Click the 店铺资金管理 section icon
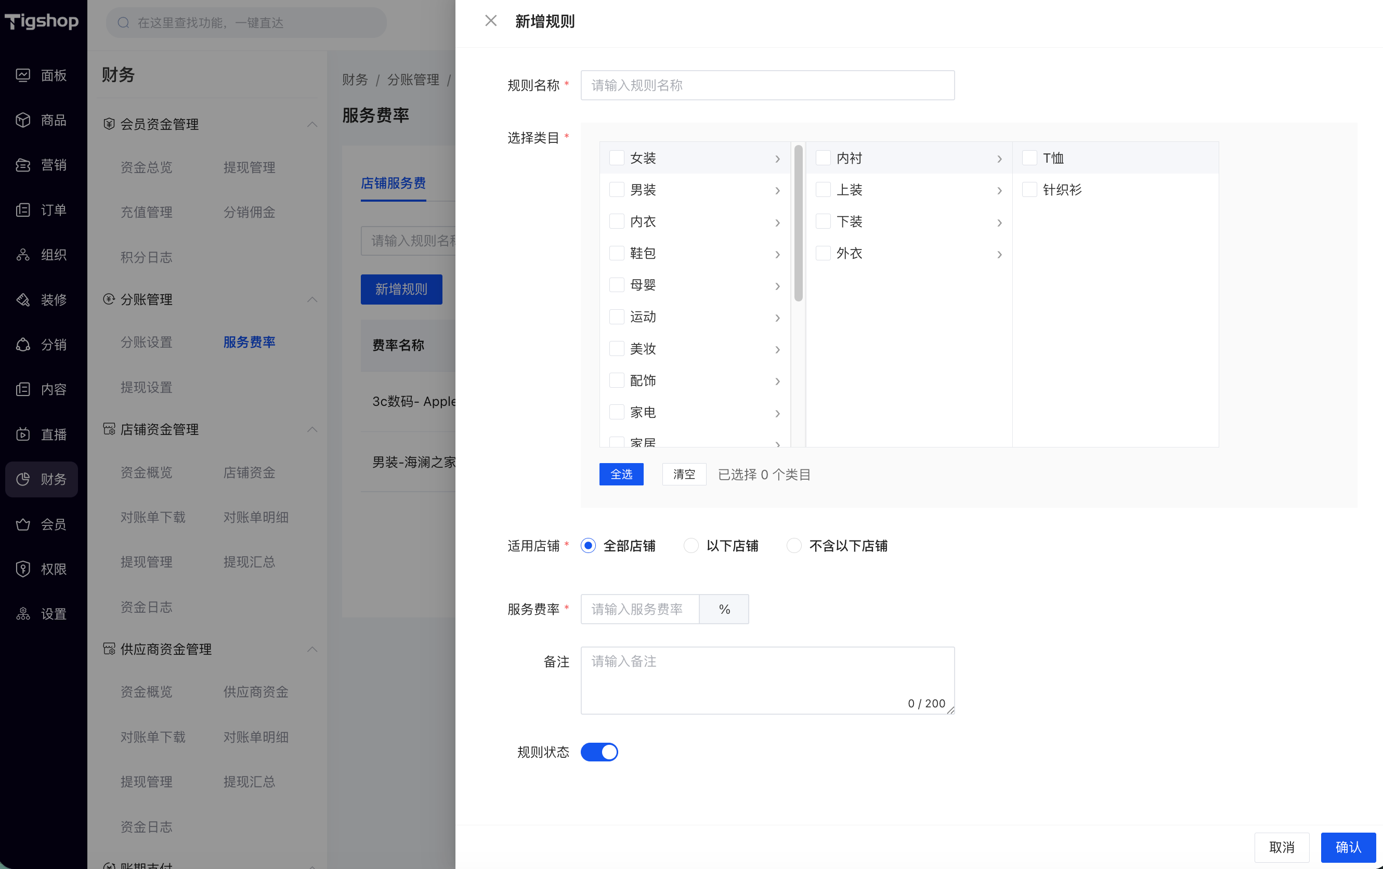Image resolution: width=1383 pixels, height=869 pixels. pos(109,429)
